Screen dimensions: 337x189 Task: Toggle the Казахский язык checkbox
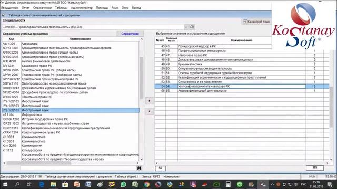256,22
